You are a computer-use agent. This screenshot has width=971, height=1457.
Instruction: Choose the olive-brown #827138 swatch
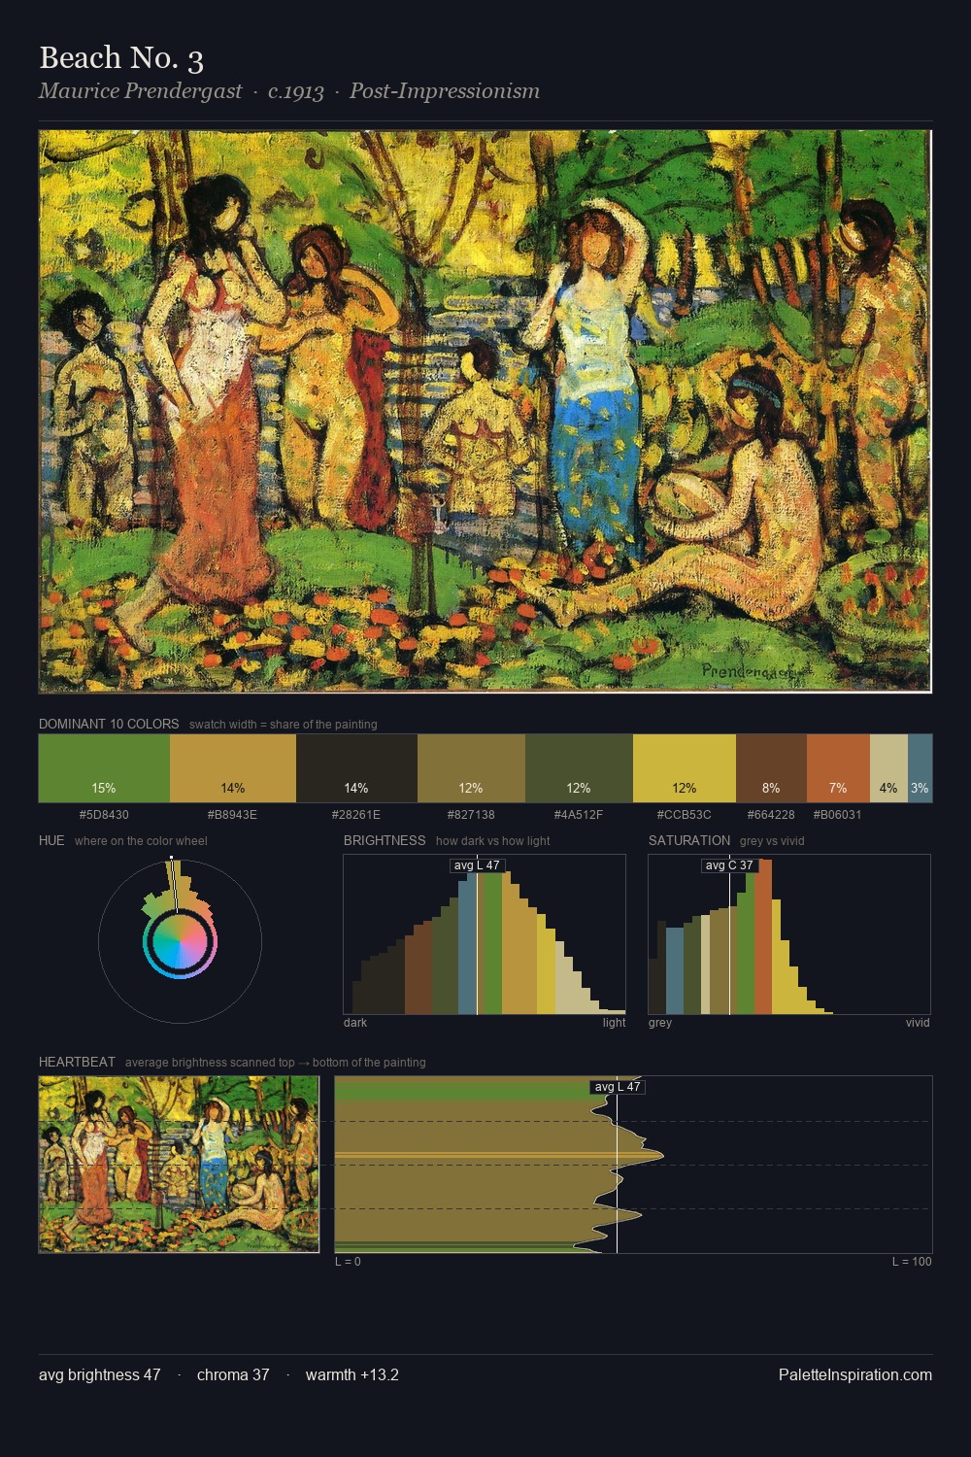pos(471,768)
